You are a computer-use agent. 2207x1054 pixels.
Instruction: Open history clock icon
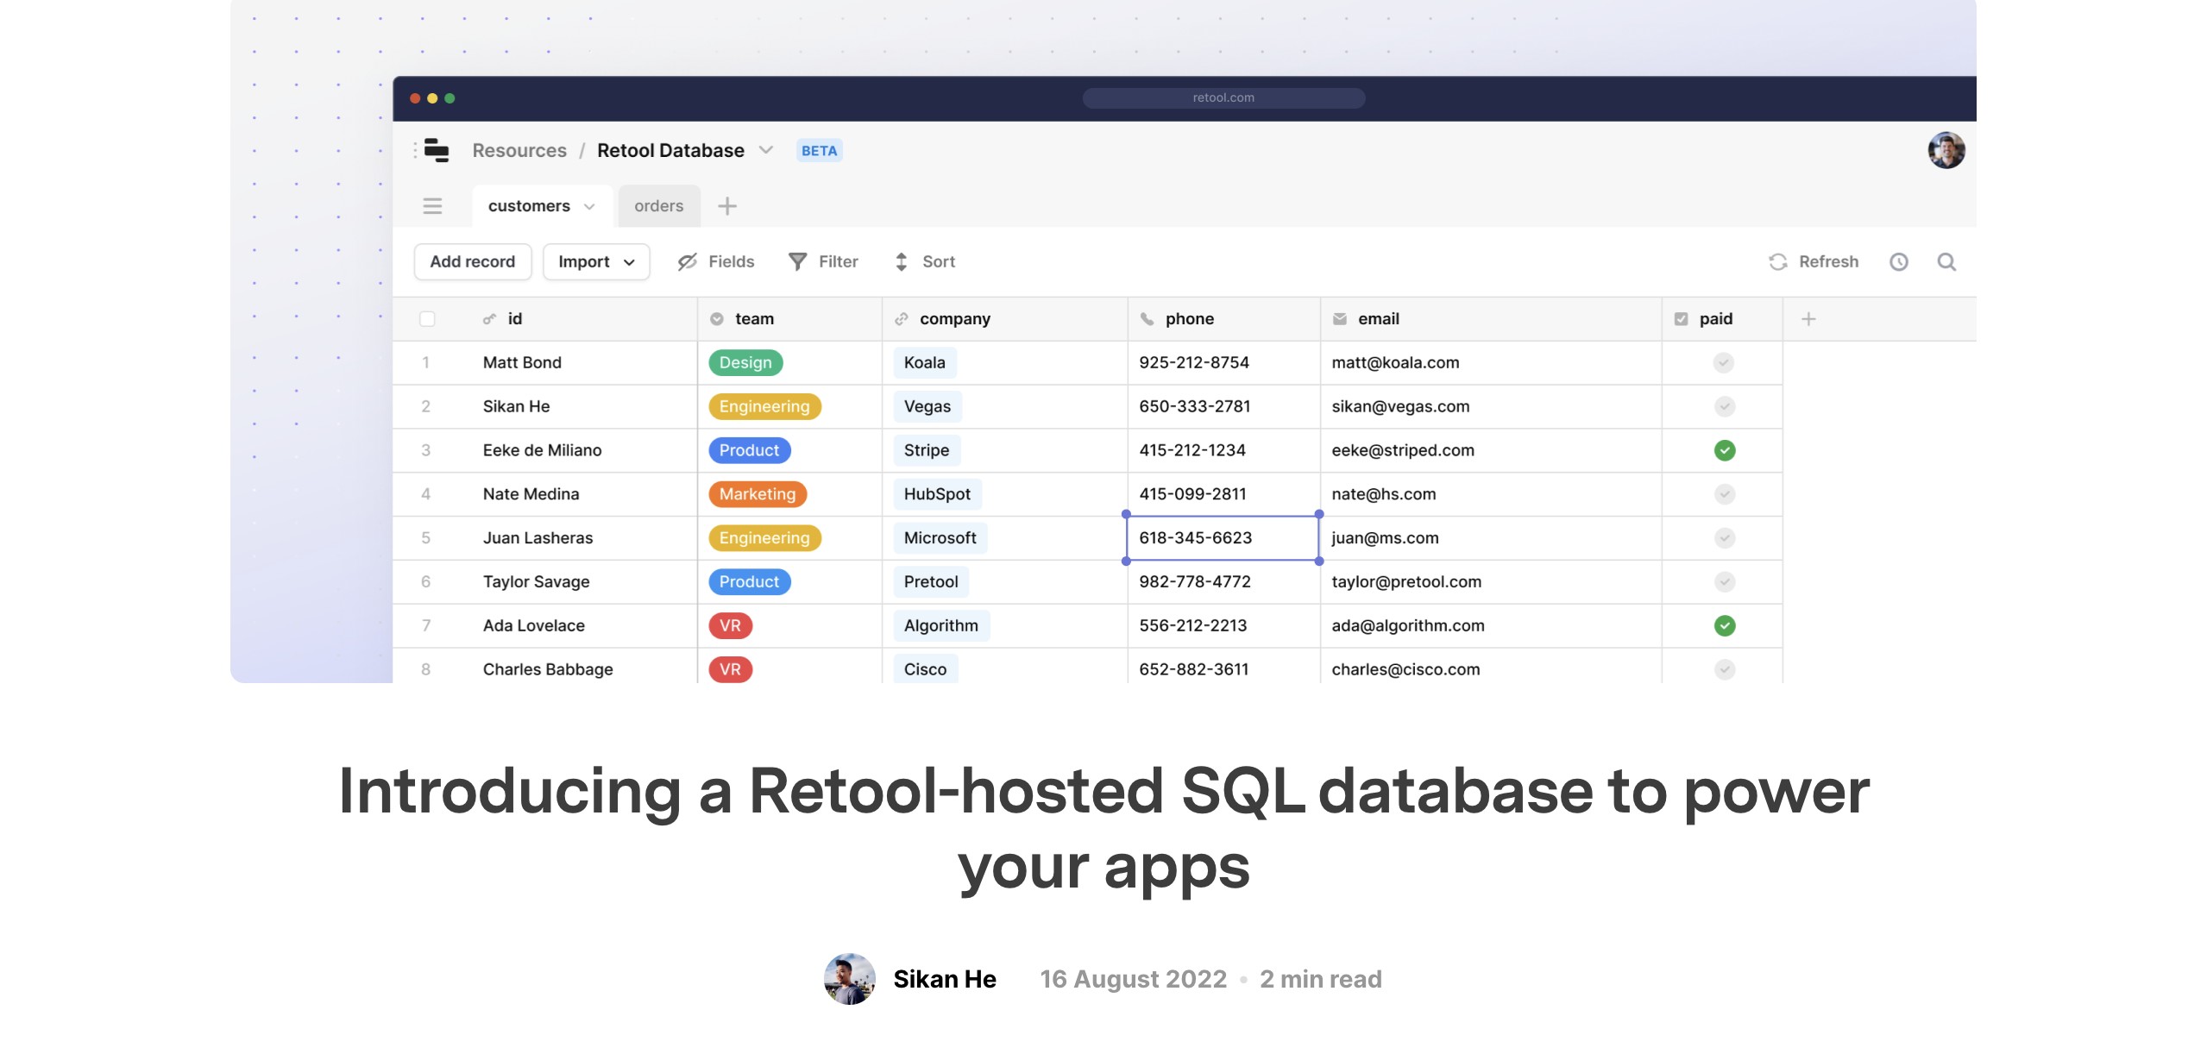(1899, 262)
